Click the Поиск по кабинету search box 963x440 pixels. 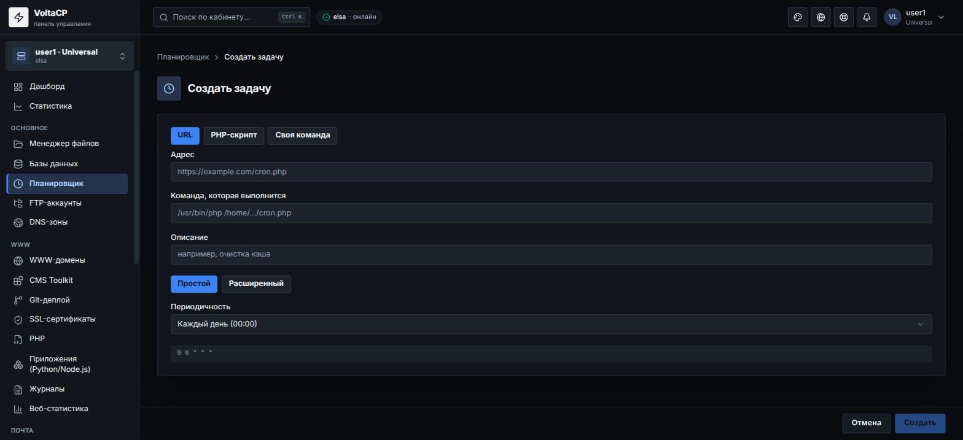tap(232, 17)
